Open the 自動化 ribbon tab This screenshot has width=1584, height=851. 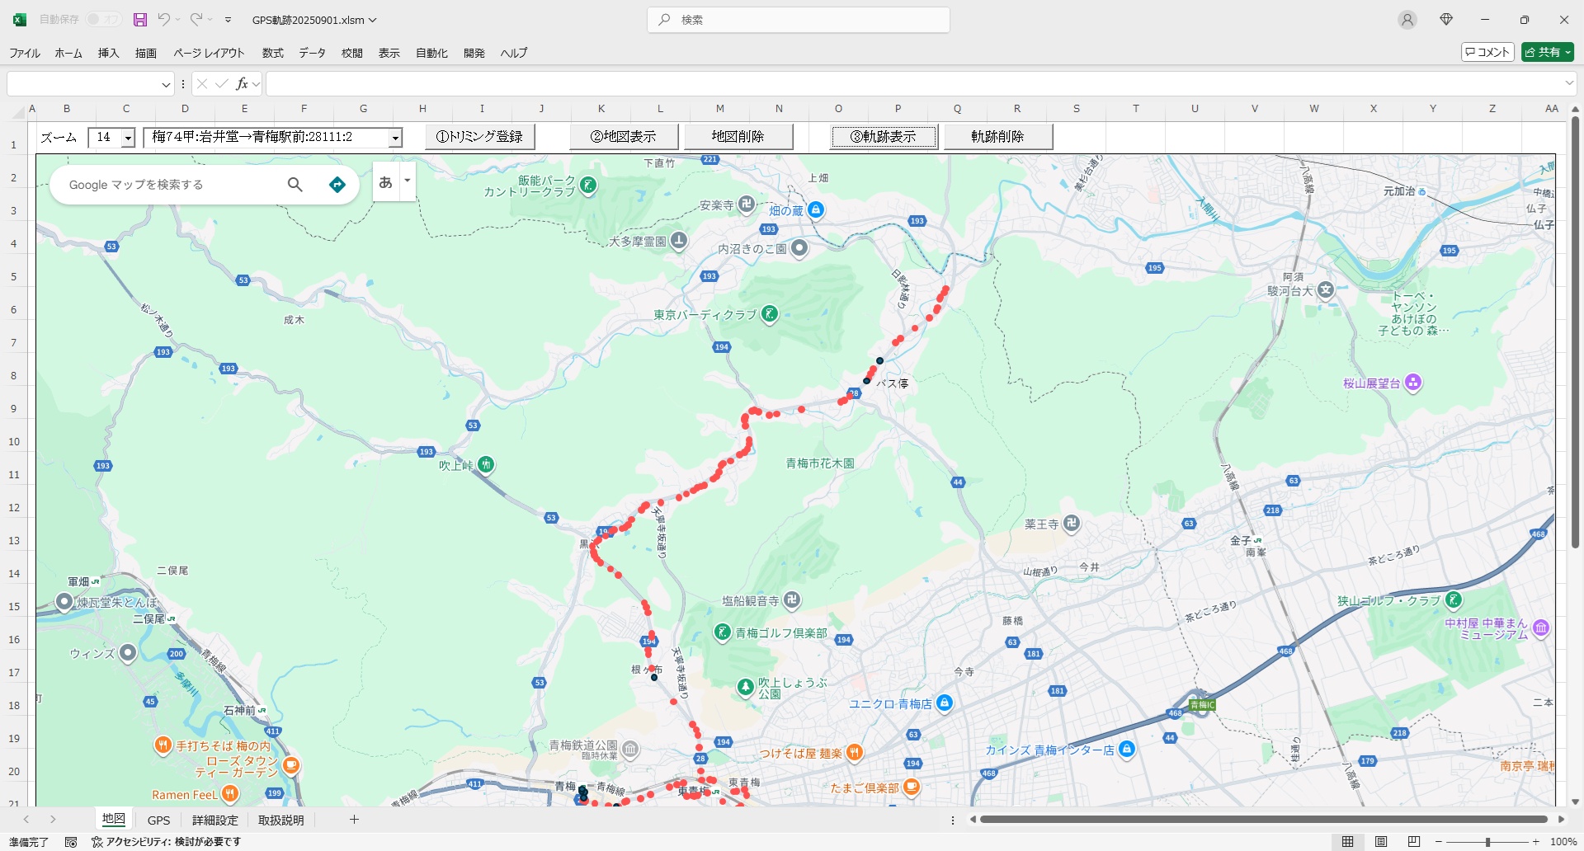[x=431, y=53]
